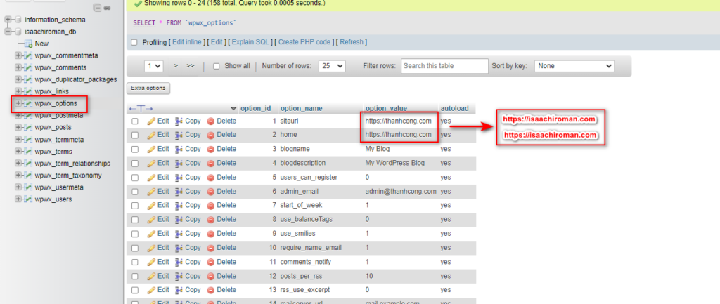Click the My WordPress Blog value cell
This screenshot has width=720, height=304.
pyautogui.click(x=395, y=163)
